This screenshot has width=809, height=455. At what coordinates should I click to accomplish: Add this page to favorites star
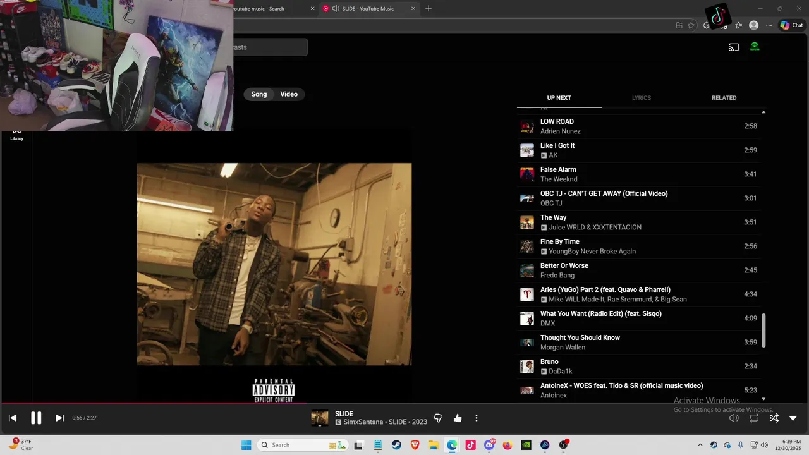[691, 25]
